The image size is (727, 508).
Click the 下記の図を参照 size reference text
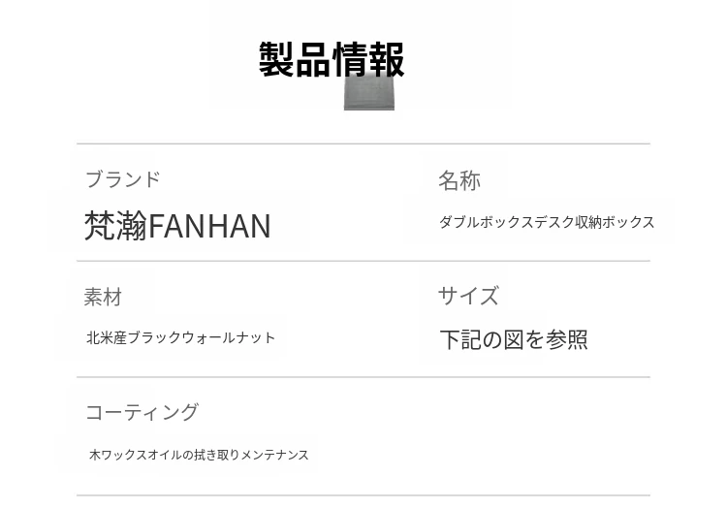tap(514, 339)
